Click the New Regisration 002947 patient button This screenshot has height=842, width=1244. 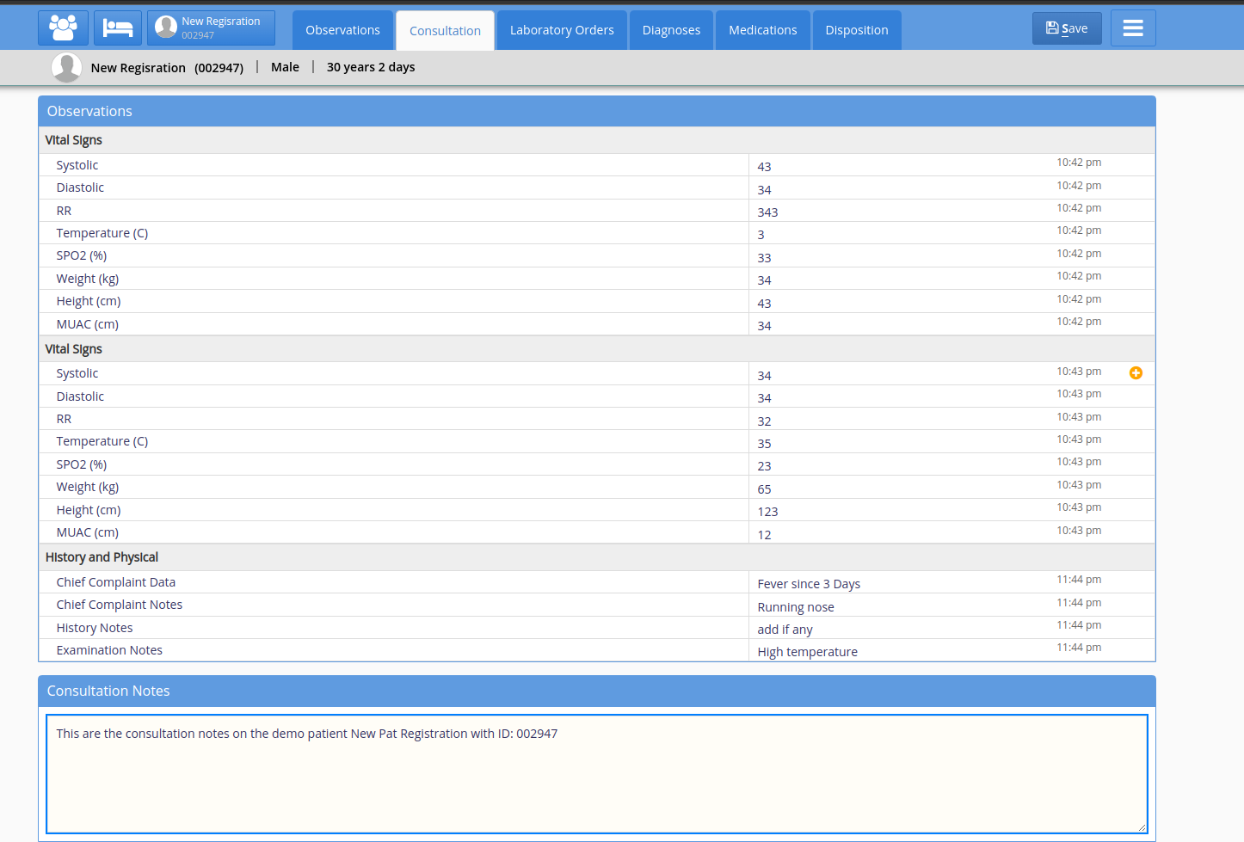pos(211,28)
